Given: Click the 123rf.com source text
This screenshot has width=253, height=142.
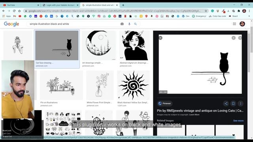Looking at the screenshot, I should point(122,106).
